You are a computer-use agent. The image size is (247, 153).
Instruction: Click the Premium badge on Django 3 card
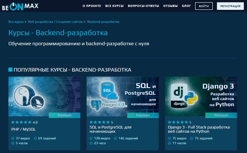click(x=221, y=115)
